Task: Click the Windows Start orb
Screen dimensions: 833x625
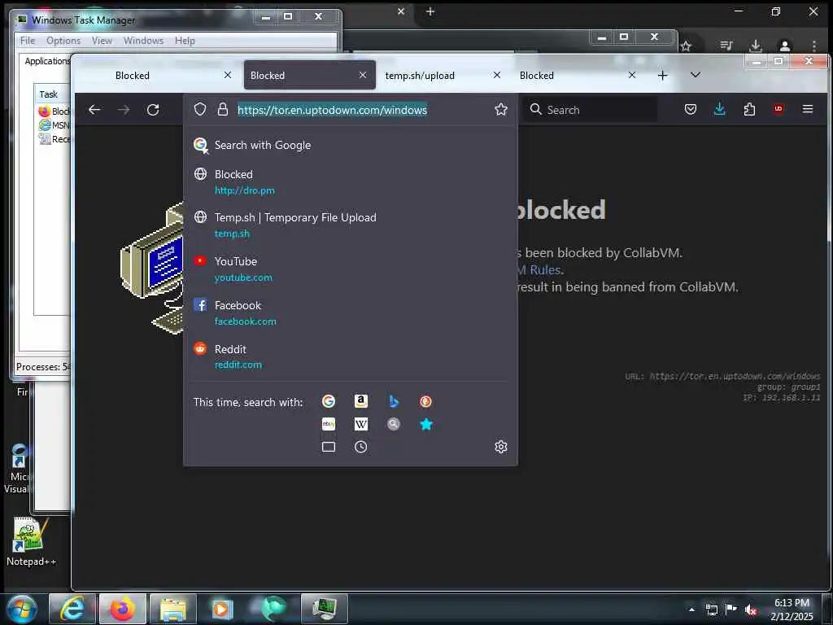Action: click(21, 609)
